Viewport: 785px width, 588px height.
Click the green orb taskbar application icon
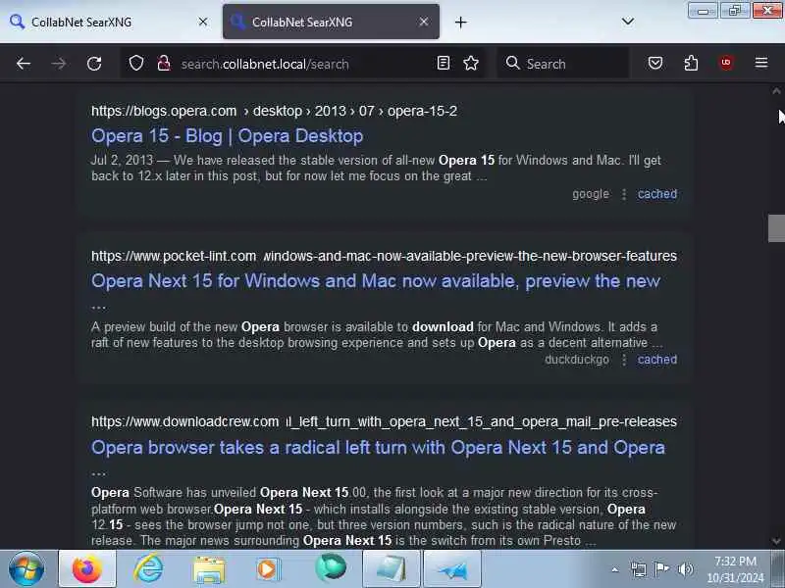(331, 567)
